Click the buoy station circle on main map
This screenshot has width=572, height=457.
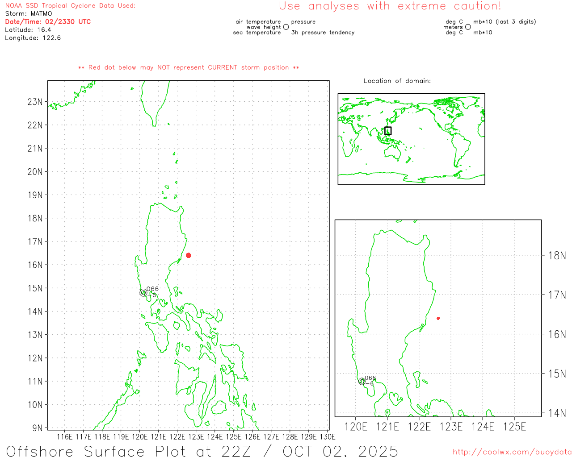143,293
